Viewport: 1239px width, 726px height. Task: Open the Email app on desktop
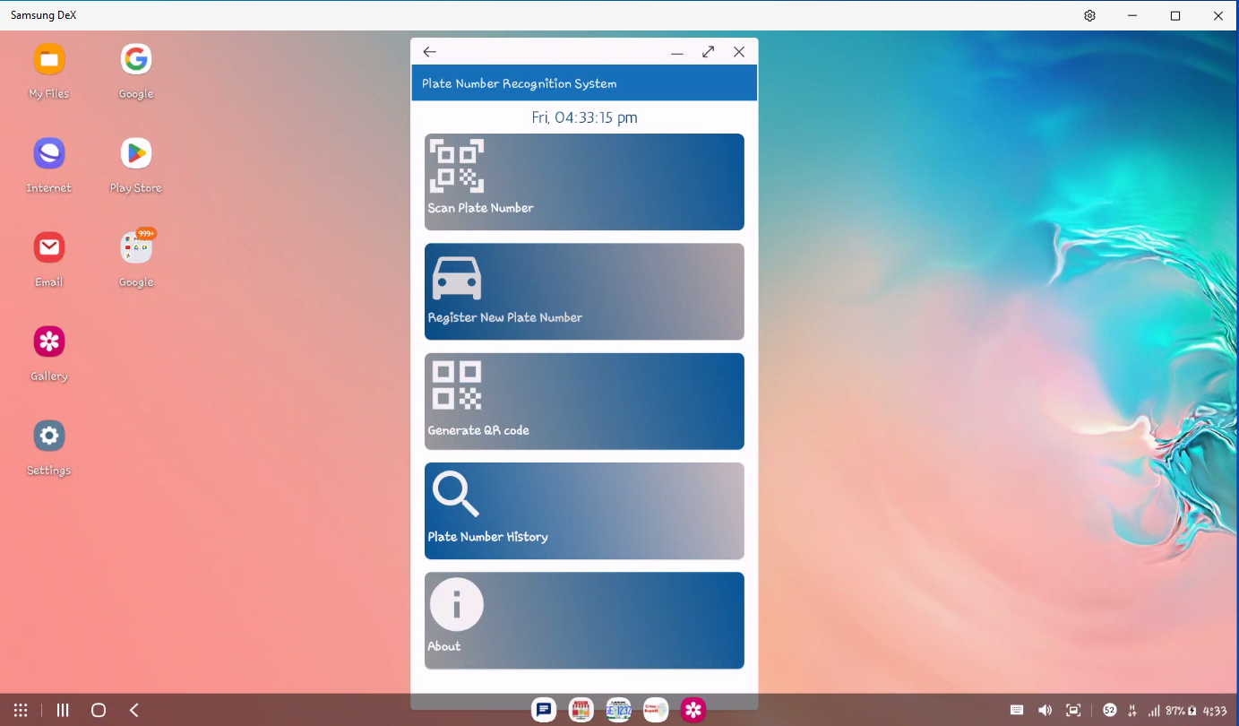coord(49,248)
